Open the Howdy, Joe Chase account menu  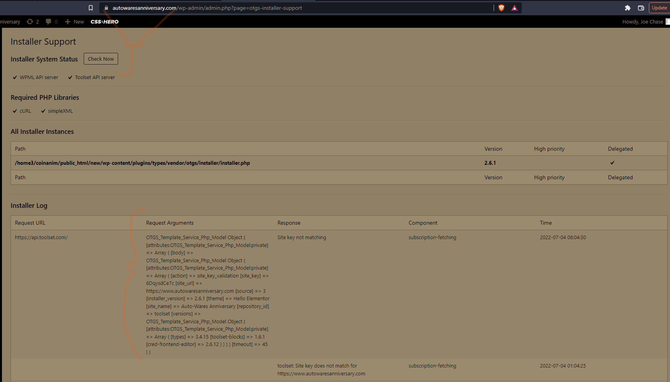(643, 22)
